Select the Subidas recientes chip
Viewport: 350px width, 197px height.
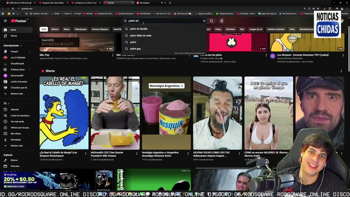click(276, 29)
